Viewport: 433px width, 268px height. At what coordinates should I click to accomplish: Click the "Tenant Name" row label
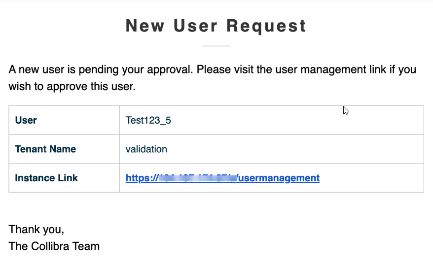[x=45, y=149]
